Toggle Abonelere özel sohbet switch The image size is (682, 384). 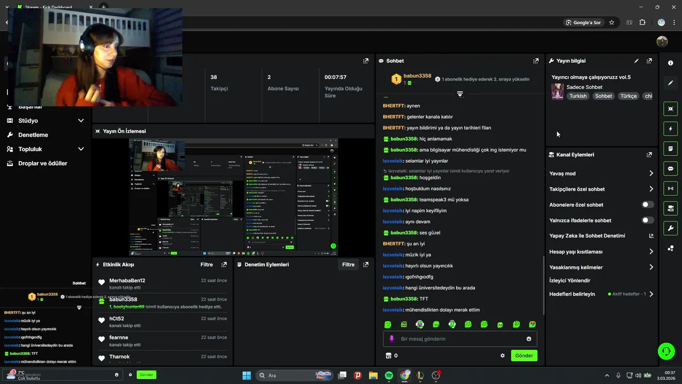point(647,205)
